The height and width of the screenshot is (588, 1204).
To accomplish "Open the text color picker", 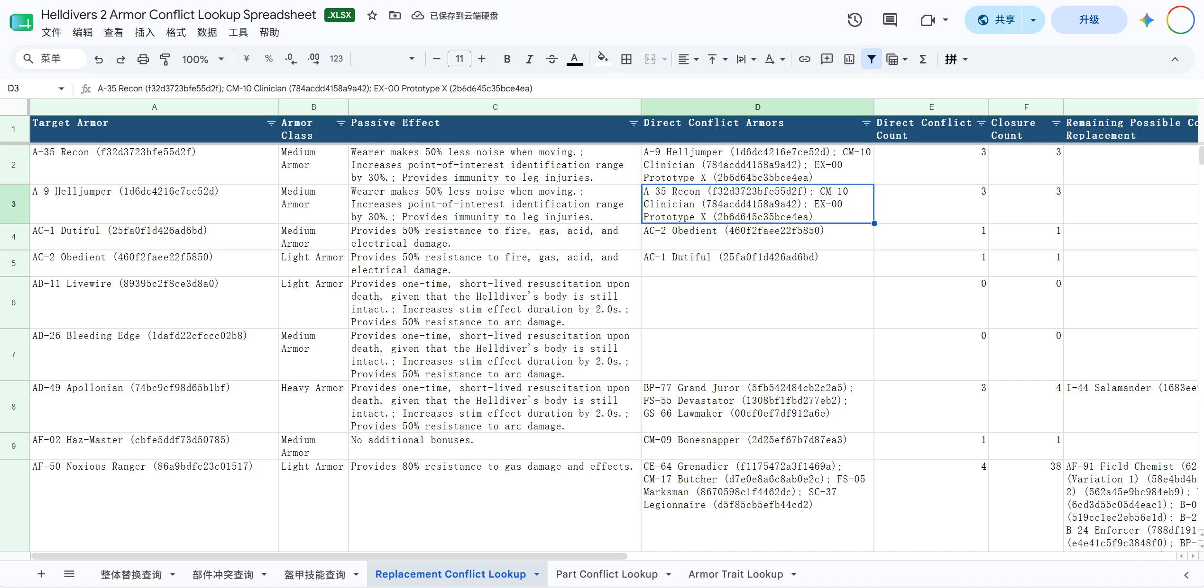I will [574, 59].
